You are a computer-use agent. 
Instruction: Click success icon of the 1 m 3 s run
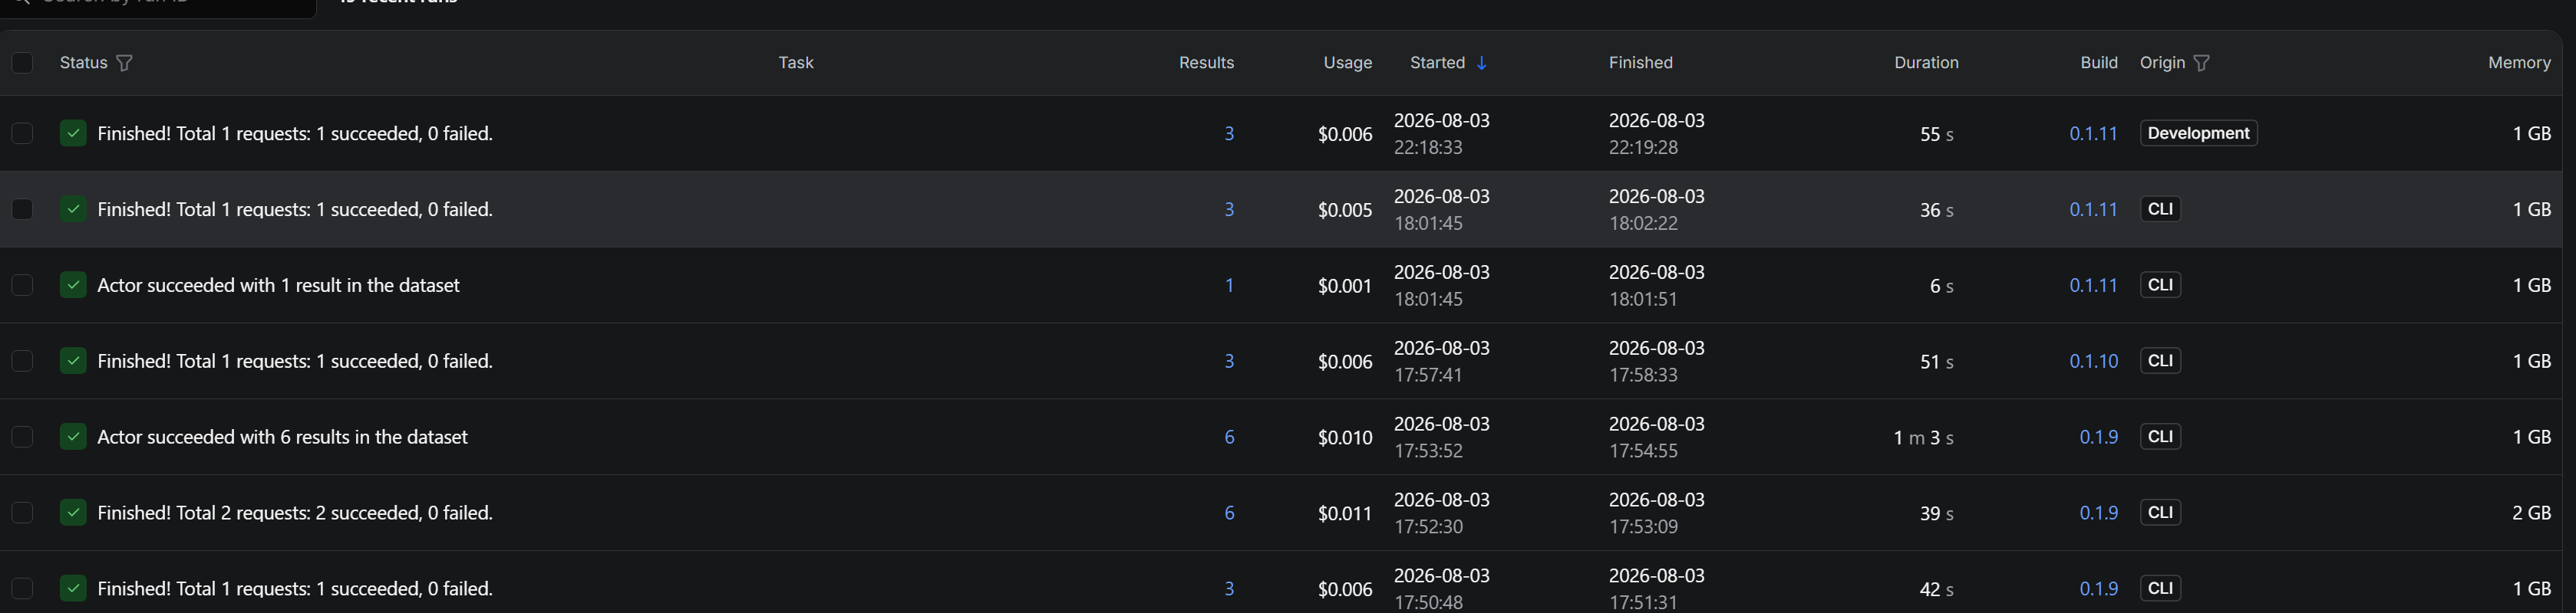73,436
